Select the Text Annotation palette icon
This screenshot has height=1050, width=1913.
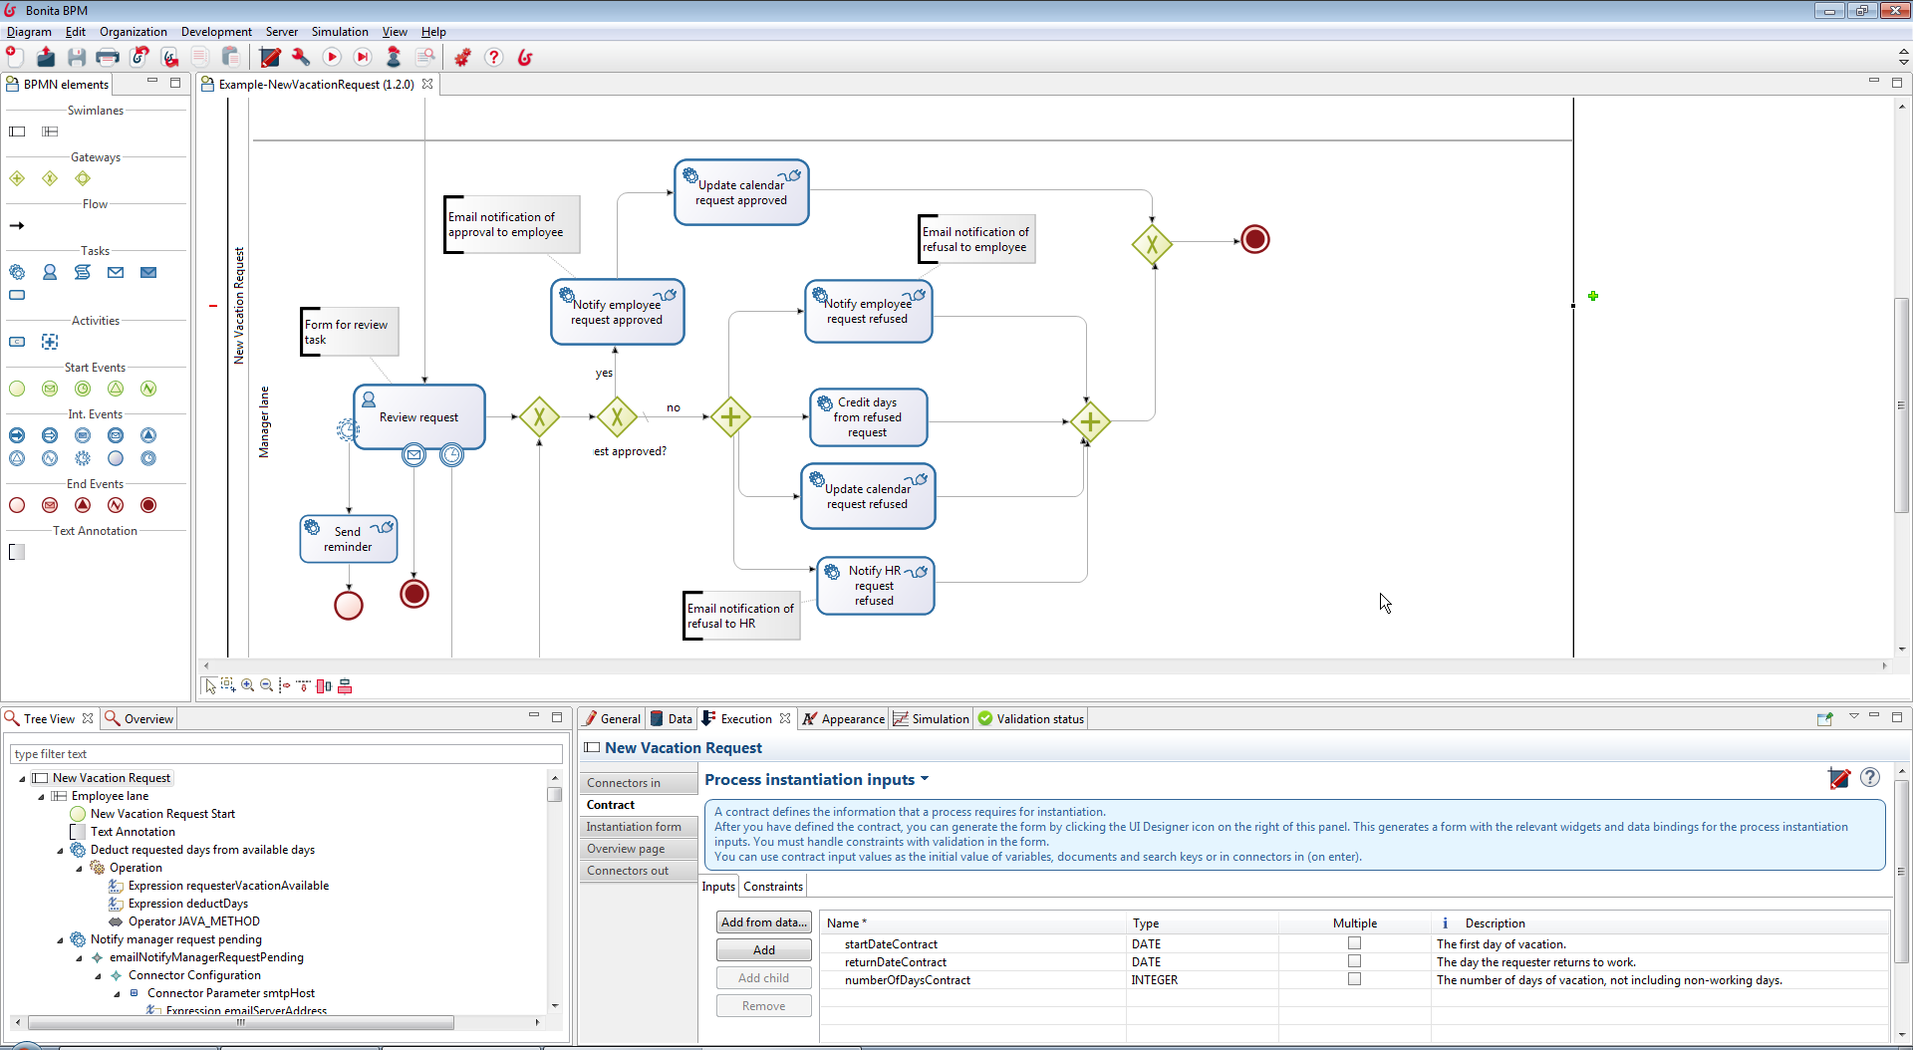17,552
